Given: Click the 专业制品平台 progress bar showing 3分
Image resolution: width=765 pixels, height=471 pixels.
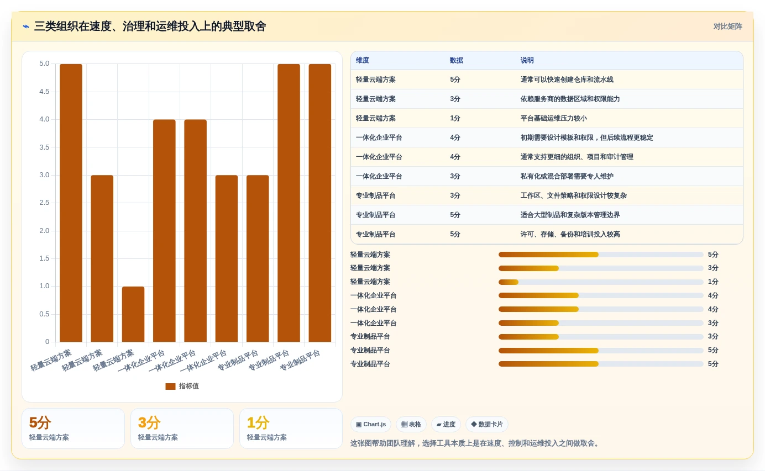Looking at the screenshot, I should coord(601,337).
